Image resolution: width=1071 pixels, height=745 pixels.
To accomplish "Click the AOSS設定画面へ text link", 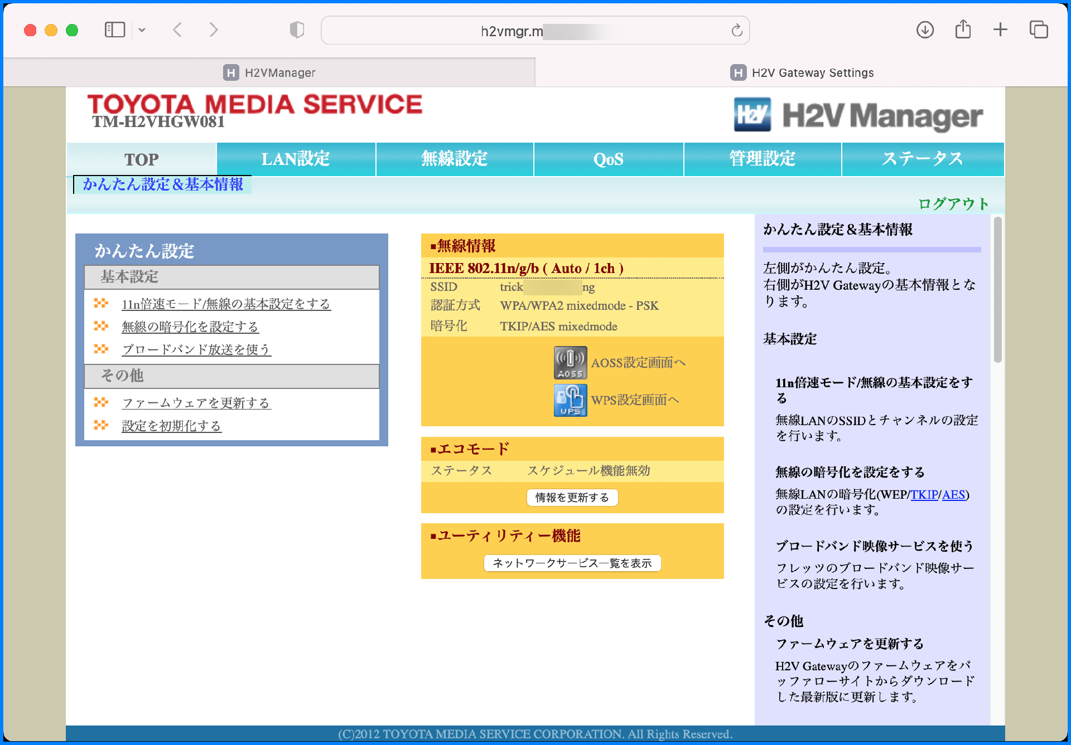I will [638, 363].
